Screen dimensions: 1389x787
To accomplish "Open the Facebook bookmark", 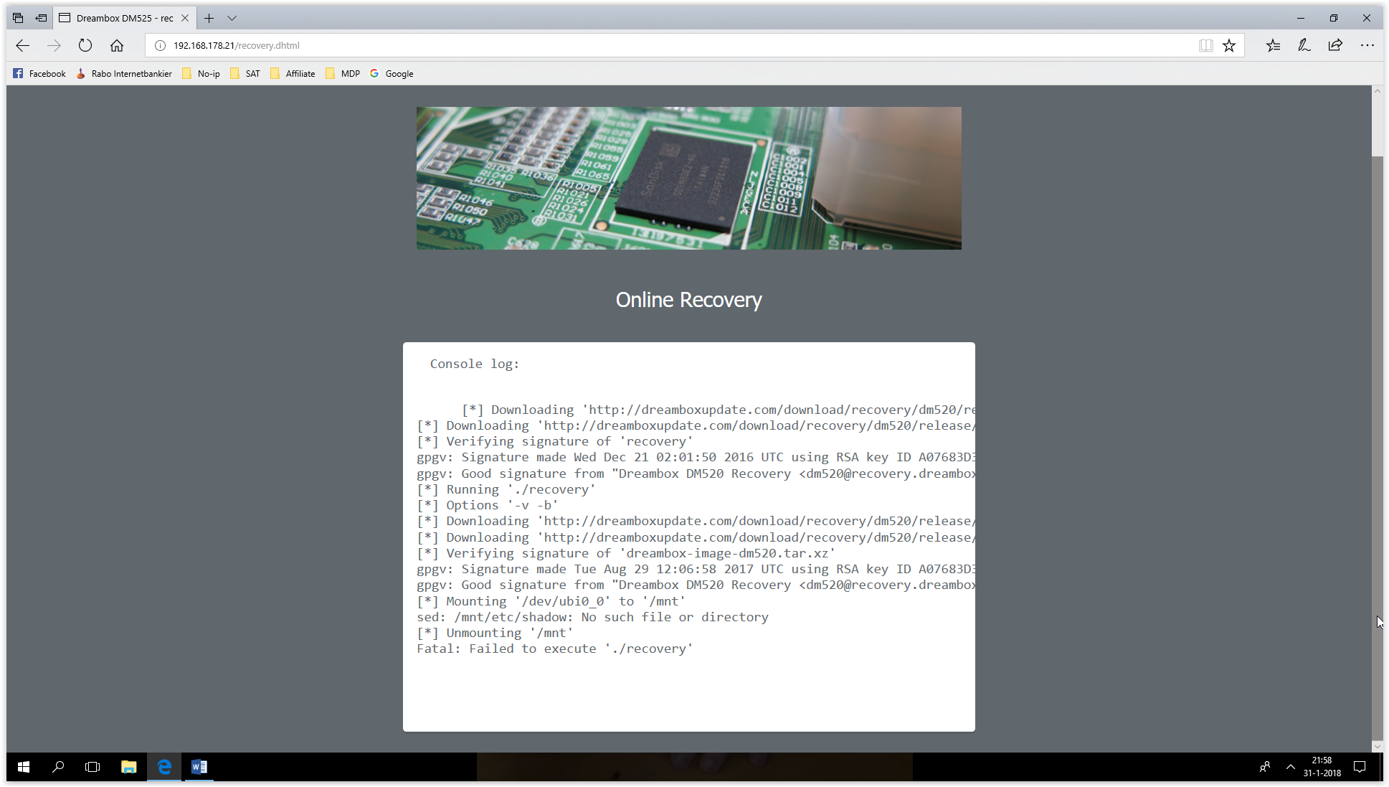I will [39, 73].
